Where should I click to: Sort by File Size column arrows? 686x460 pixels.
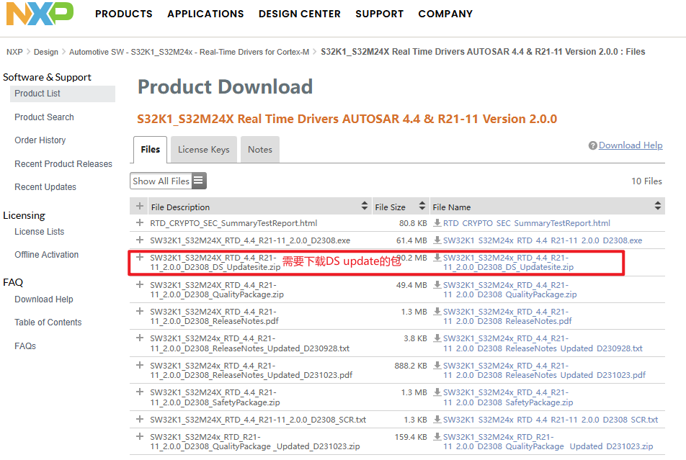(x=422, y=206)
